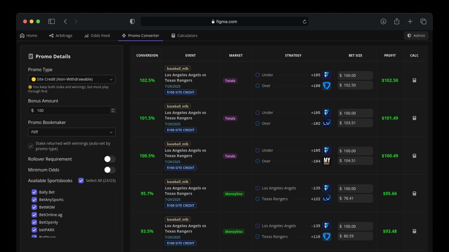Screen dimensions: 449x252
Task: Click the PROFIT column header
Action: click(x=390, y=56)
